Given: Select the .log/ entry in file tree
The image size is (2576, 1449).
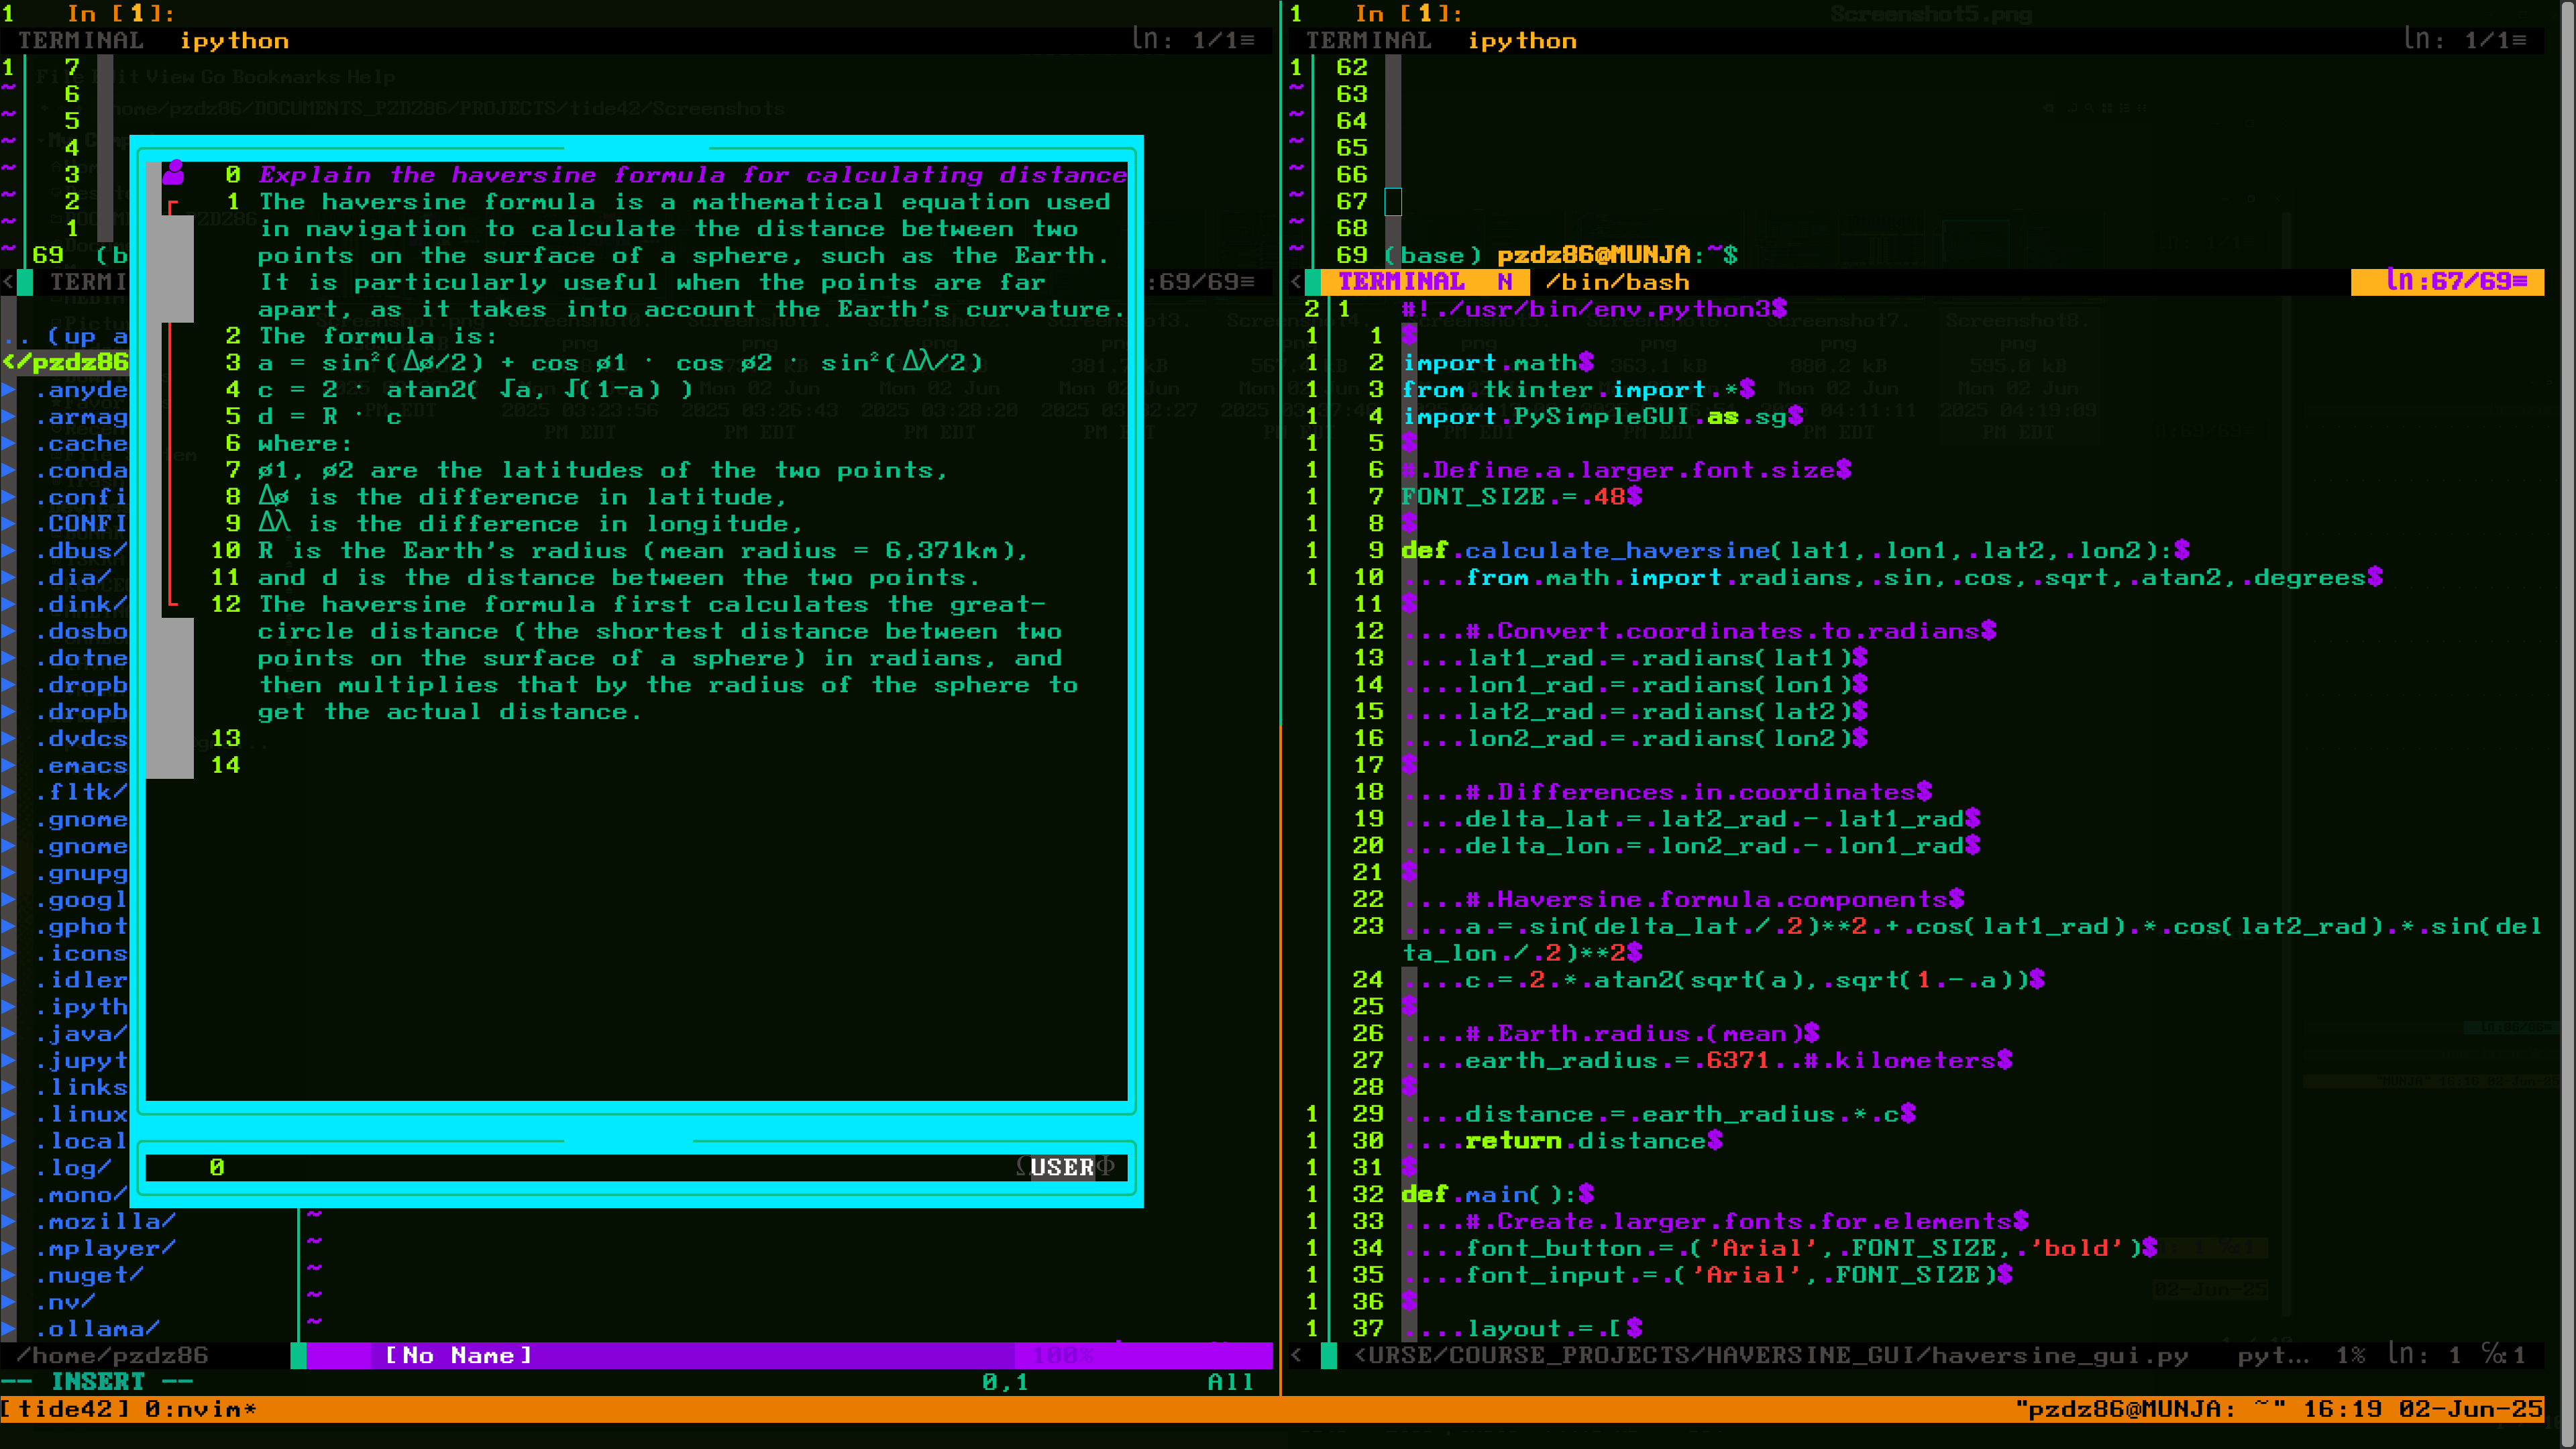Looking at the screenshot, I should pos(73,1167).
